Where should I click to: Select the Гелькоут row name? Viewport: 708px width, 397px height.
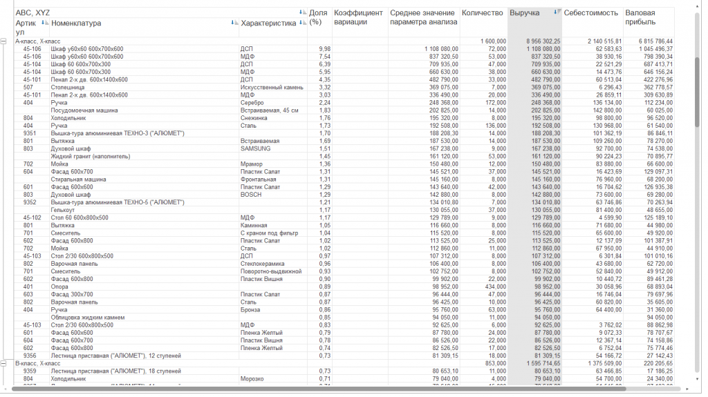(x=63, y=210)
